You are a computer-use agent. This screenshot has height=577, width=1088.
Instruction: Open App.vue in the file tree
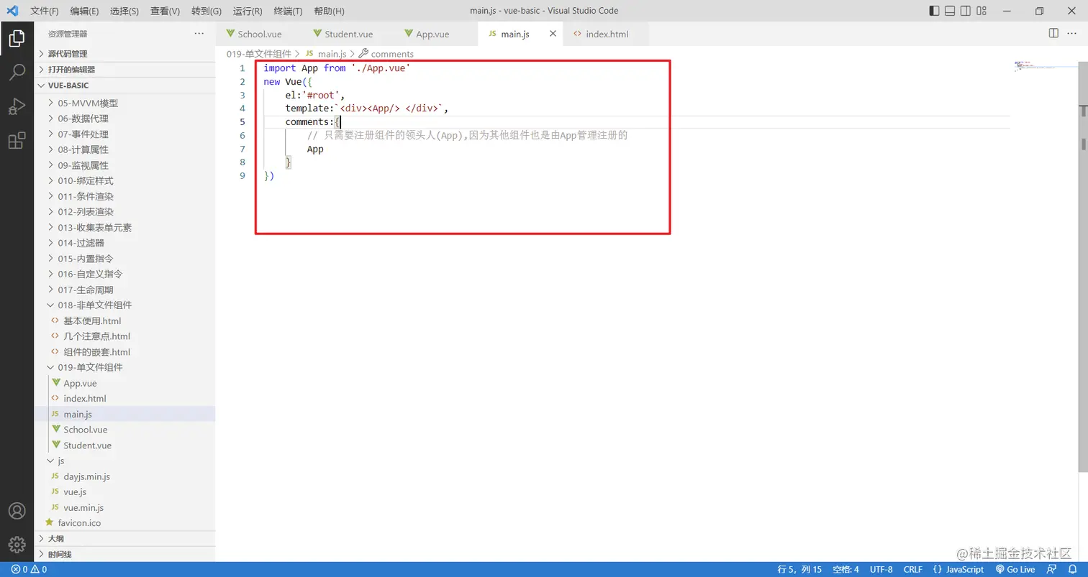(x=124, y=383)
